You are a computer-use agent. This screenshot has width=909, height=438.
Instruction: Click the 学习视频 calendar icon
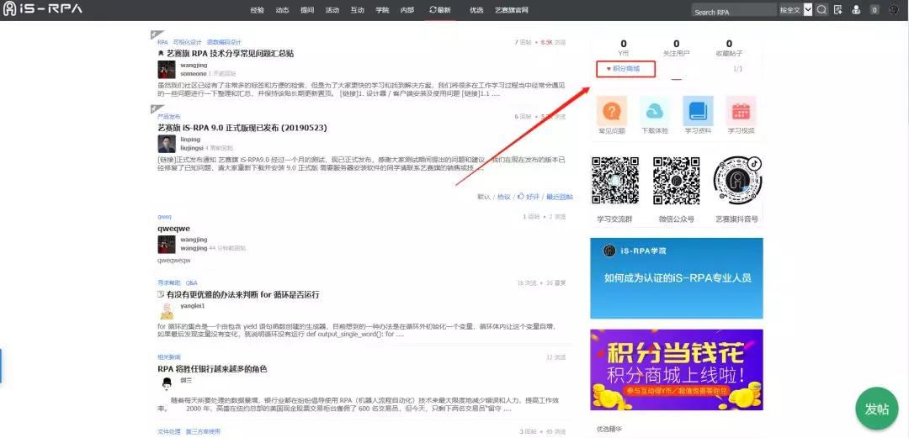click(741, 111)
